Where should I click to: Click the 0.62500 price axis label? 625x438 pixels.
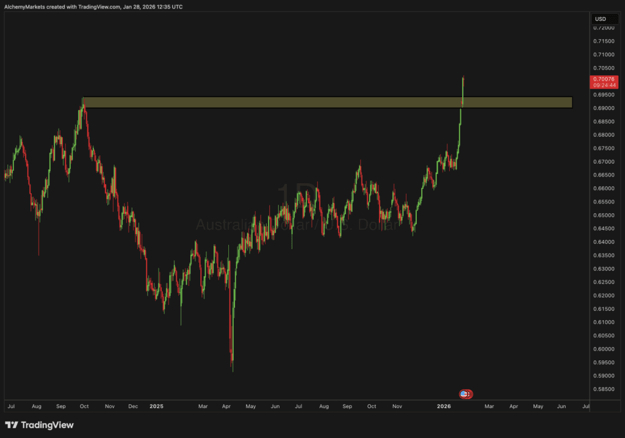click(x=604, y=282)
